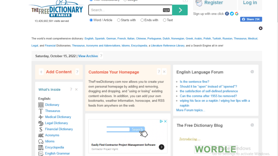The width and height of the screenshot is (278, 156).
Task: Click the Idioms speech bubble icon
Action: tap(41, 142)
